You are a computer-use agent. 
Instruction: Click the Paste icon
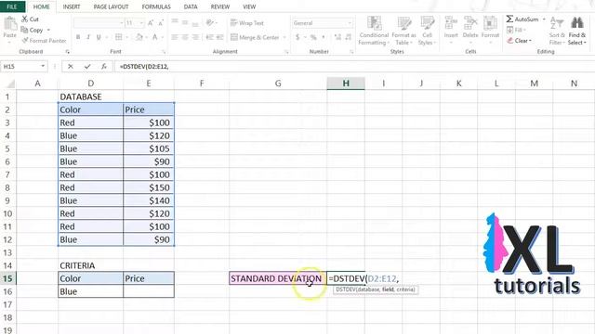(10, 24)
